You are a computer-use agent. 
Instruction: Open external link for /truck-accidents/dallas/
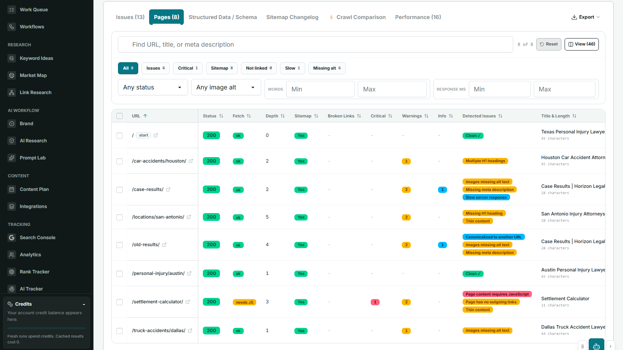tap(190, 331)
